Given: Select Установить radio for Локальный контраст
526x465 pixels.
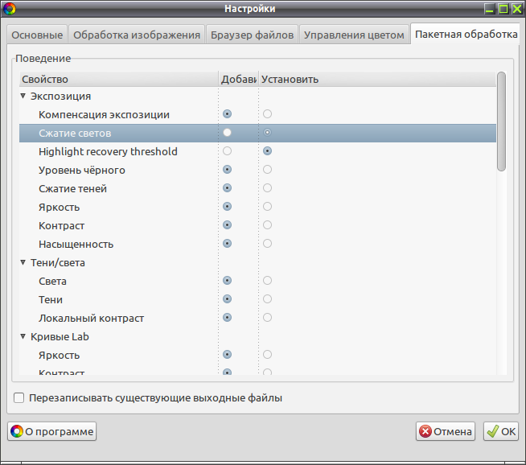Looking at the screenshot, I should click(x=267, y=318).
